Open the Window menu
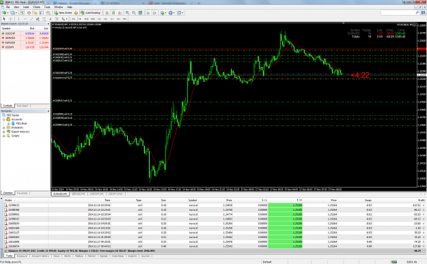This screenshot has width=427, height=264. [58, 7]
